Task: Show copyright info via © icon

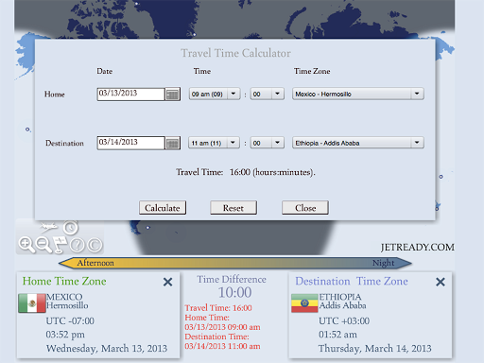Action: tap(95, 245)
